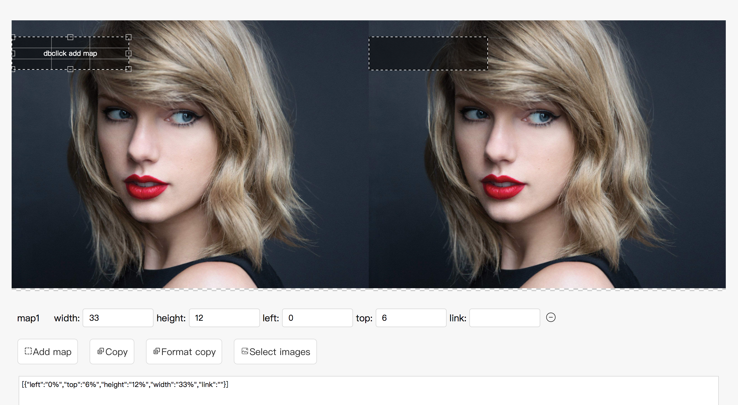Image resolution: width=738 pixels, height=405 pixels.
Task: Focus the top input showing 6
Action: pyautogui.click(x=411, y=318)
